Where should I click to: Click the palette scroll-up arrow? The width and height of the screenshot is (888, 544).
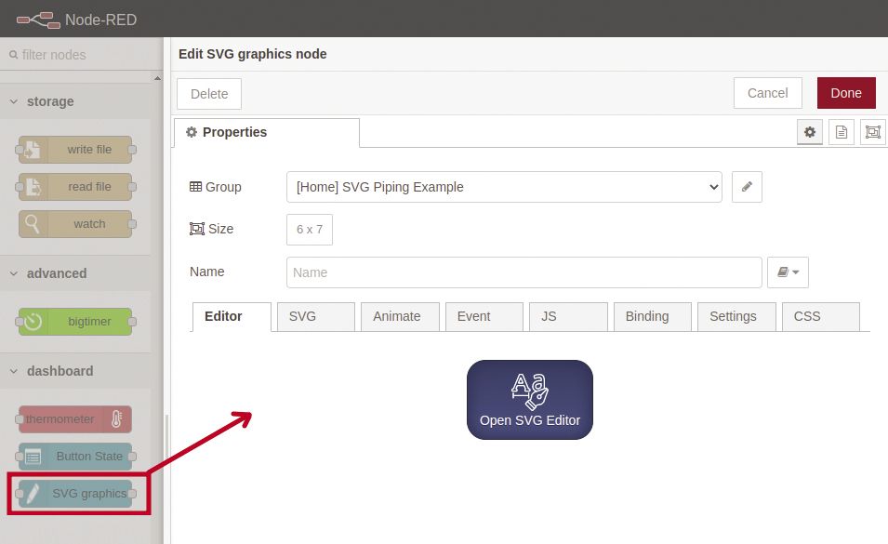click(x=157, y=78)
